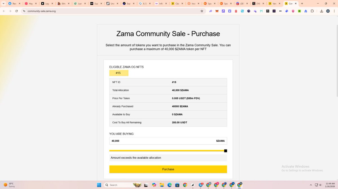338x189 pixels.
Task: Open Microsoft Store from the taskbar
Action: [x=177, y=185]
